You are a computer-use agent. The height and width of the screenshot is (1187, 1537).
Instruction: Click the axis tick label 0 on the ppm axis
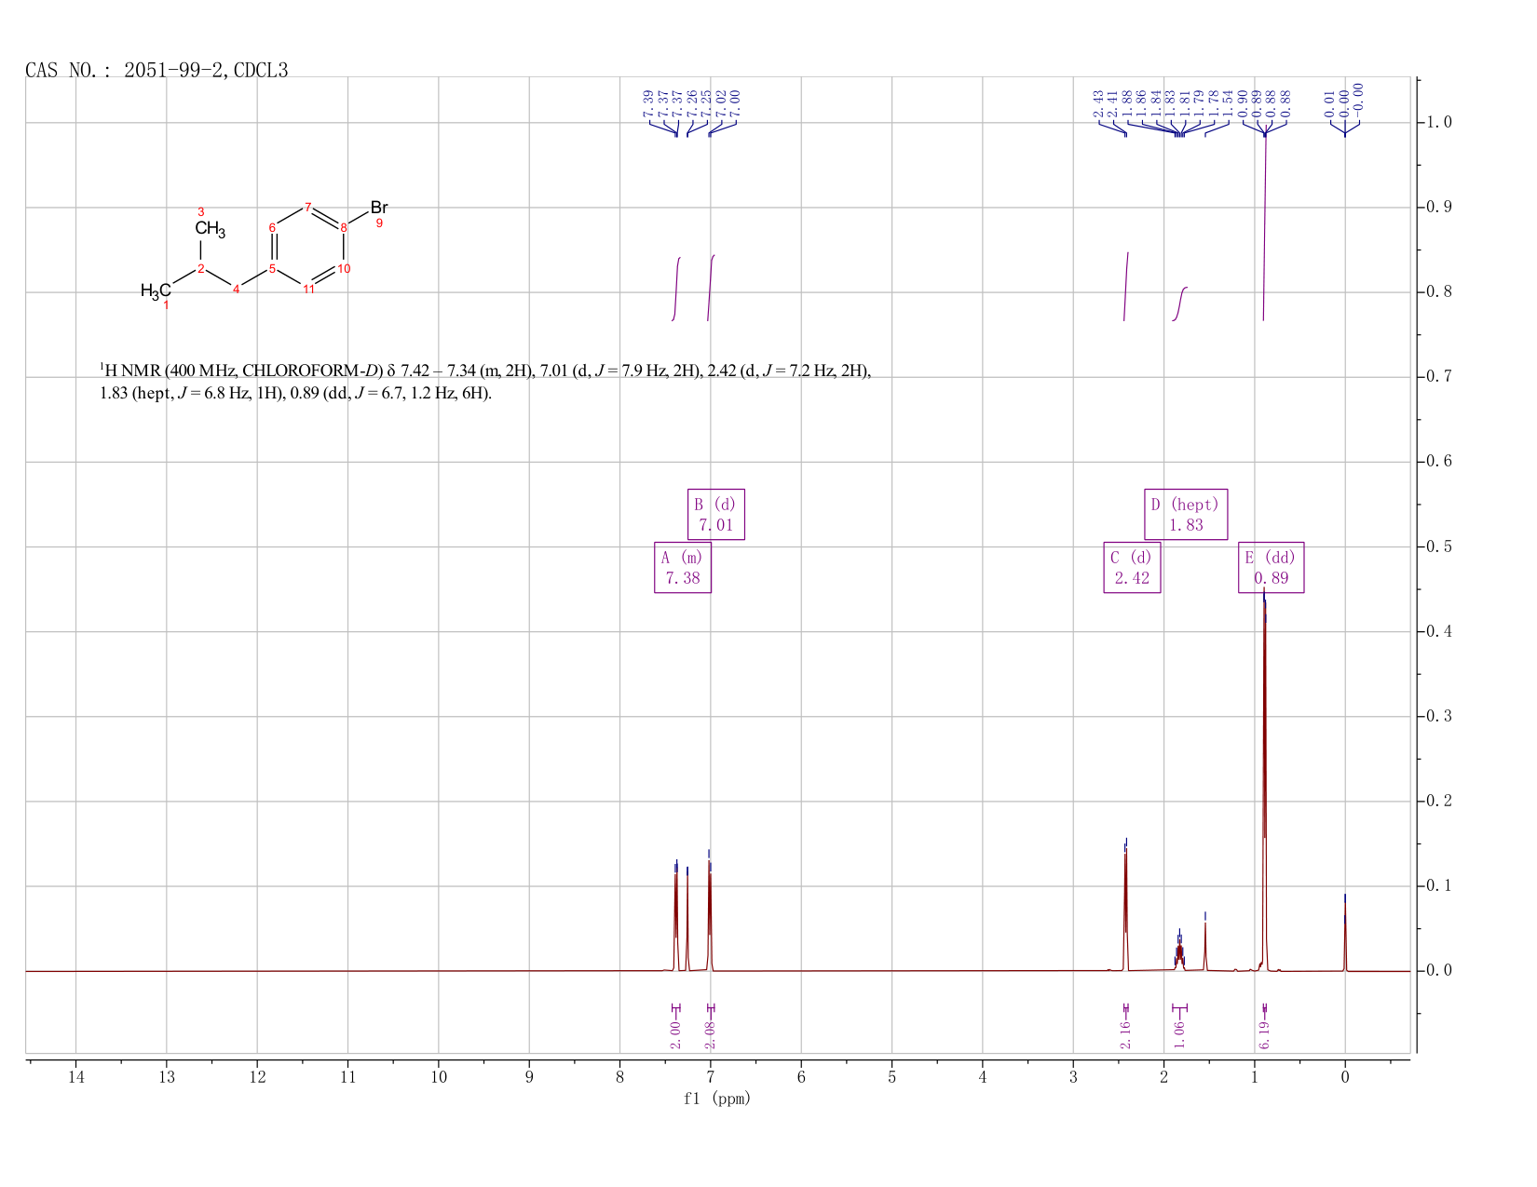[1344, 1077]
